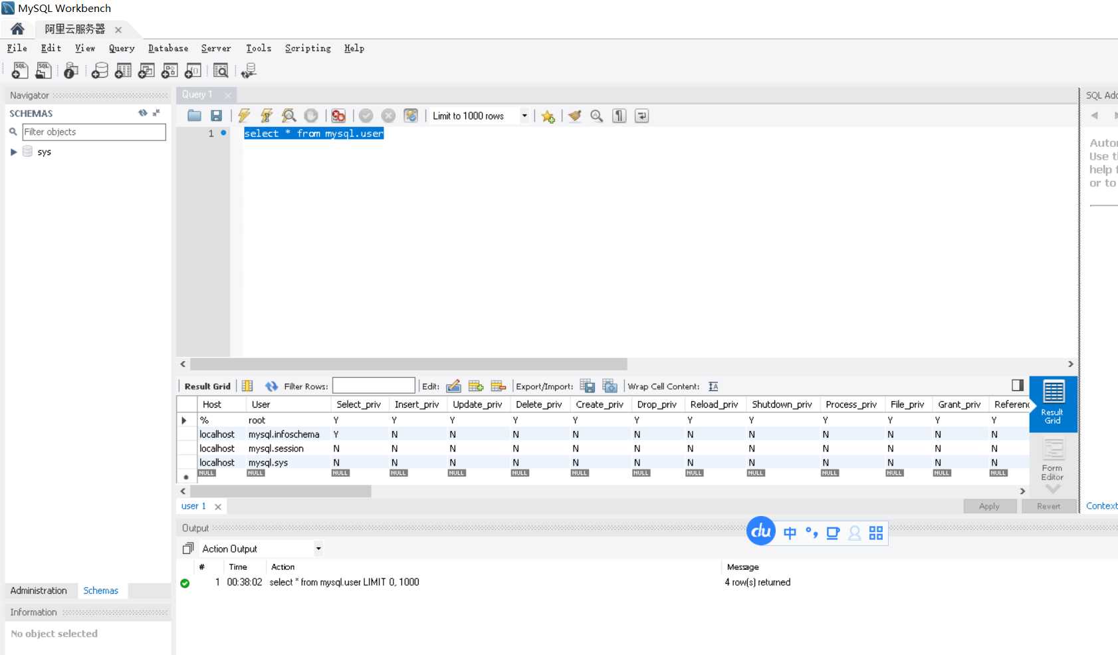
Task: Open the File menu
Action: (x=17, y=48)
